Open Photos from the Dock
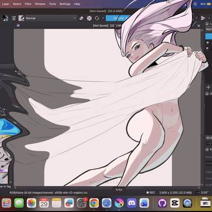This screenshot has width=212, height=212. click(31, 203)
